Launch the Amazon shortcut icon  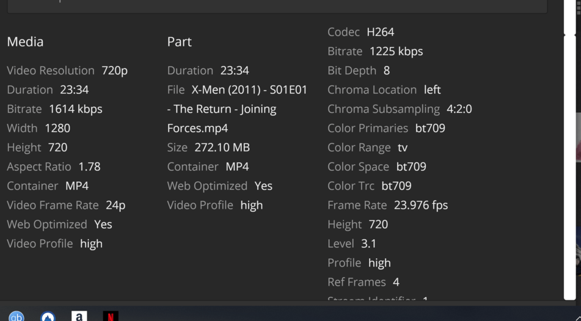[x=79, y=317]
